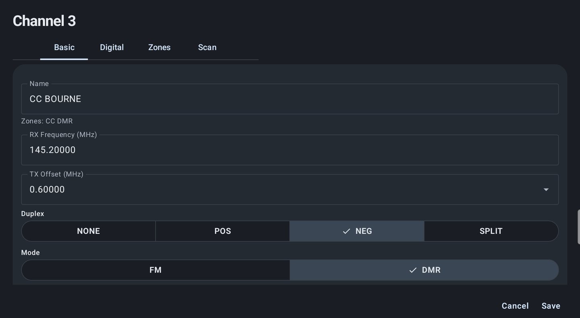The width and height of the screenshot is (580, 318).
Task: Open the Scan tab
Action: pyautogui.click(x=207, y=47)
